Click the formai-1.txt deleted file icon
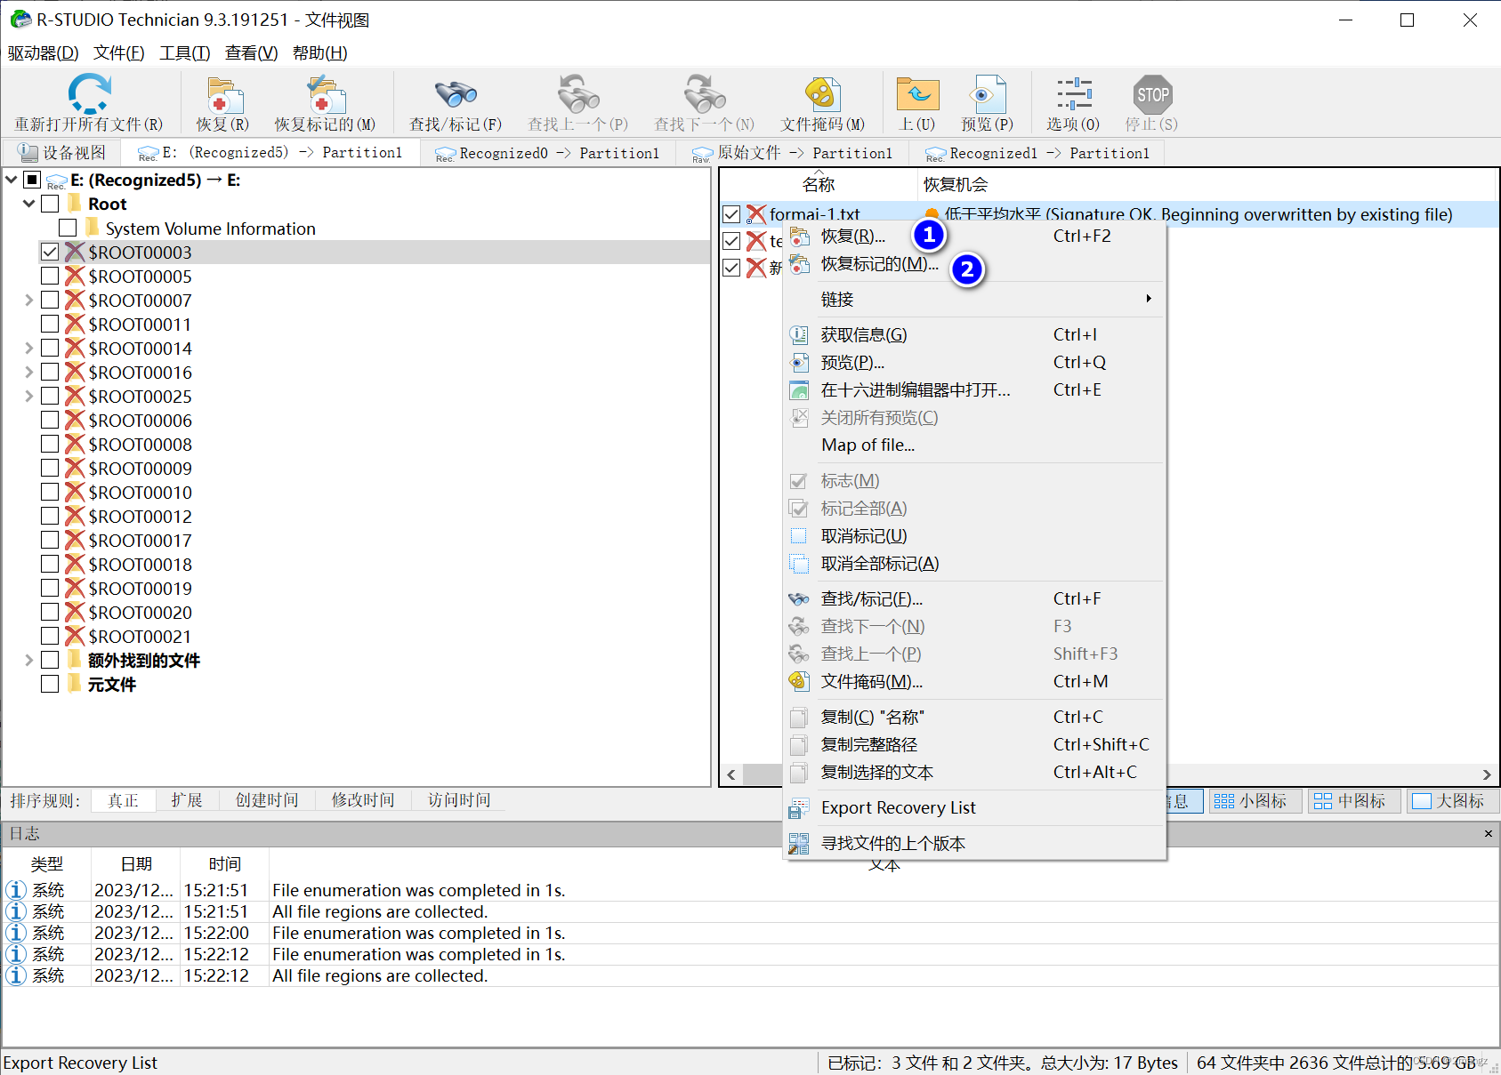 click(x=755, y=214)
